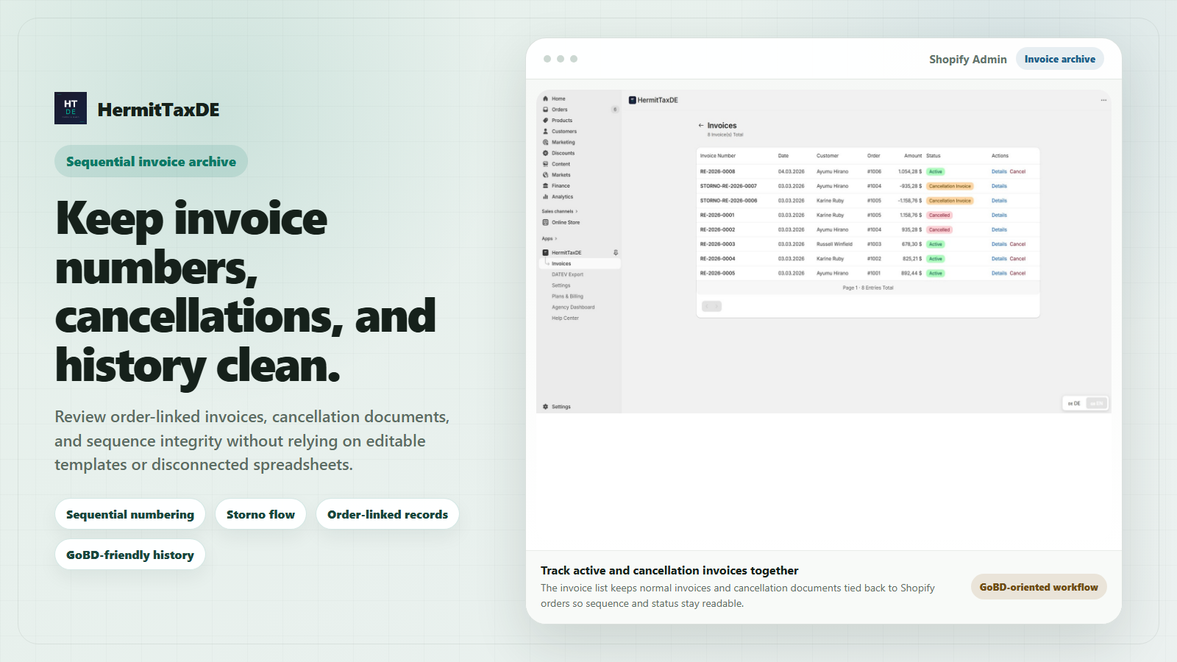The image size is (1177, 662).
Task: Click the Order-linked records pill
Action: [x=388, y=514]
